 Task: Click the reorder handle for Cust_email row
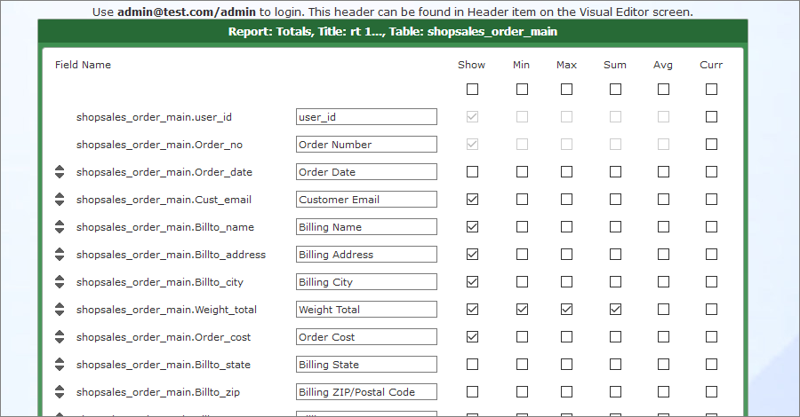[x=60, y=200]
